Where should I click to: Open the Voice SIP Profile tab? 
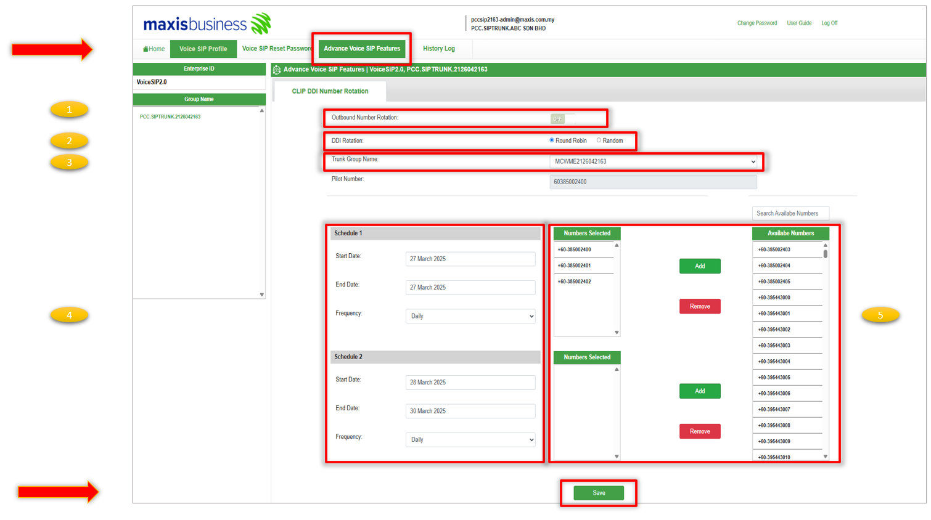pos(203,49)
